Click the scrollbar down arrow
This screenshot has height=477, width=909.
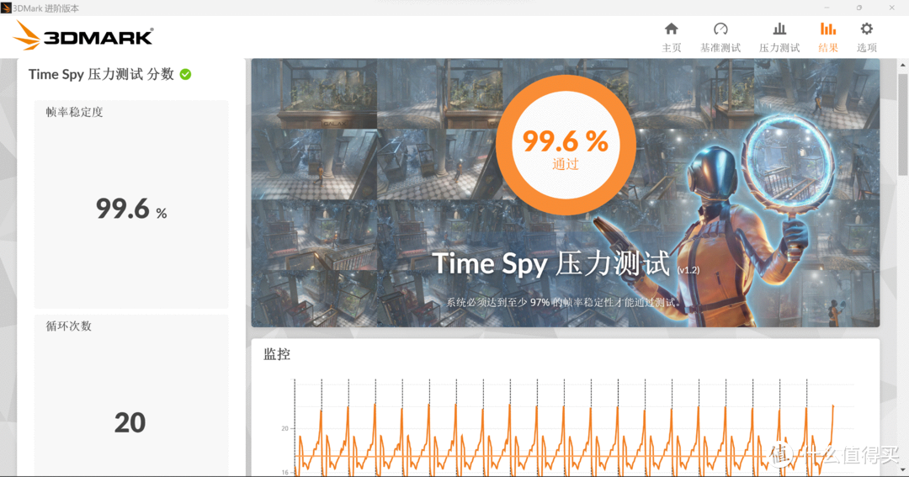pos(902,470)
